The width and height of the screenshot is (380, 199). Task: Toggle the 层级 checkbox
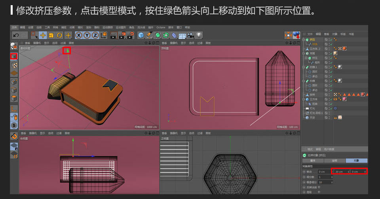pyautogui.click(x=319, y=192)
